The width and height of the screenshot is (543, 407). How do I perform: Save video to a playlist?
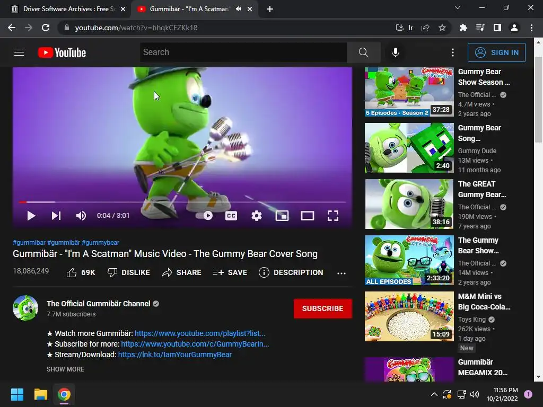tap(230, 273)
